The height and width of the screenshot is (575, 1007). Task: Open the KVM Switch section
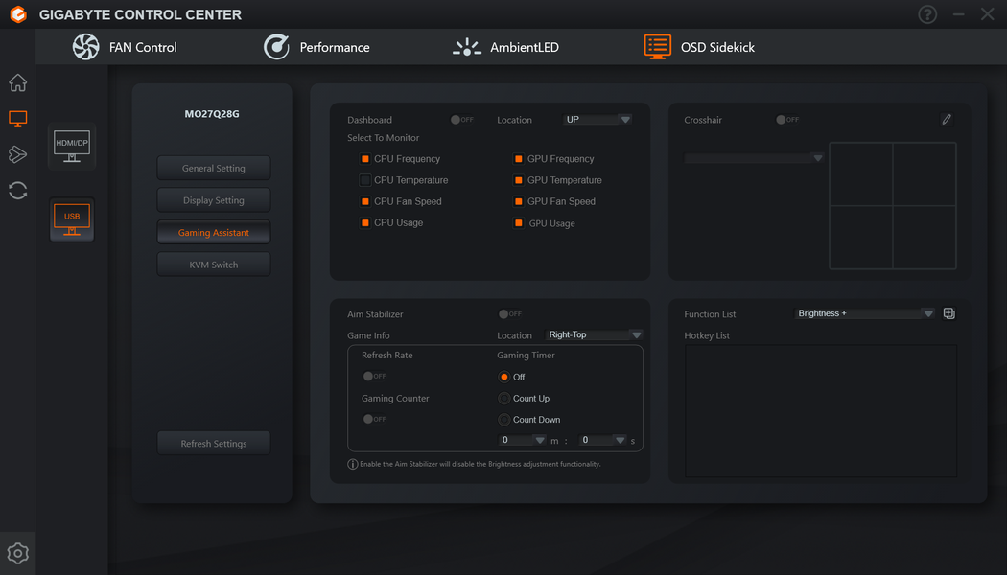click(214, 264)
